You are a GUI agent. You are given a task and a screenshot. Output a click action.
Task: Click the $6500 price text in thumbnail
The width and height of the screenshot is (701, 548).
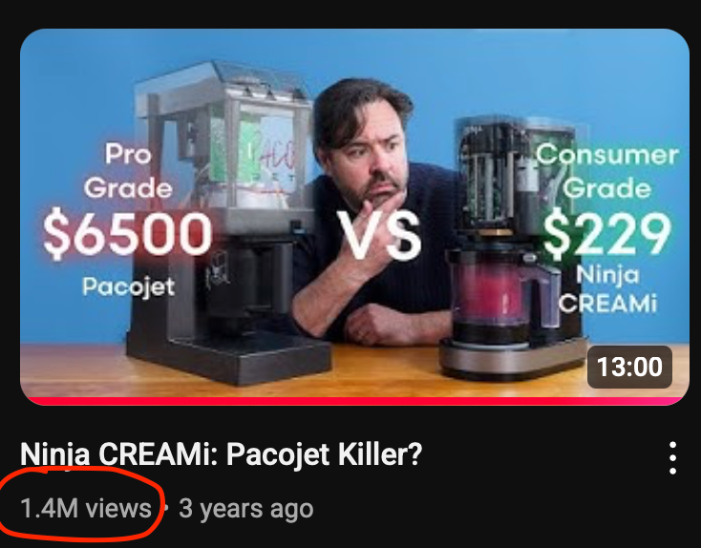(127, 234)
